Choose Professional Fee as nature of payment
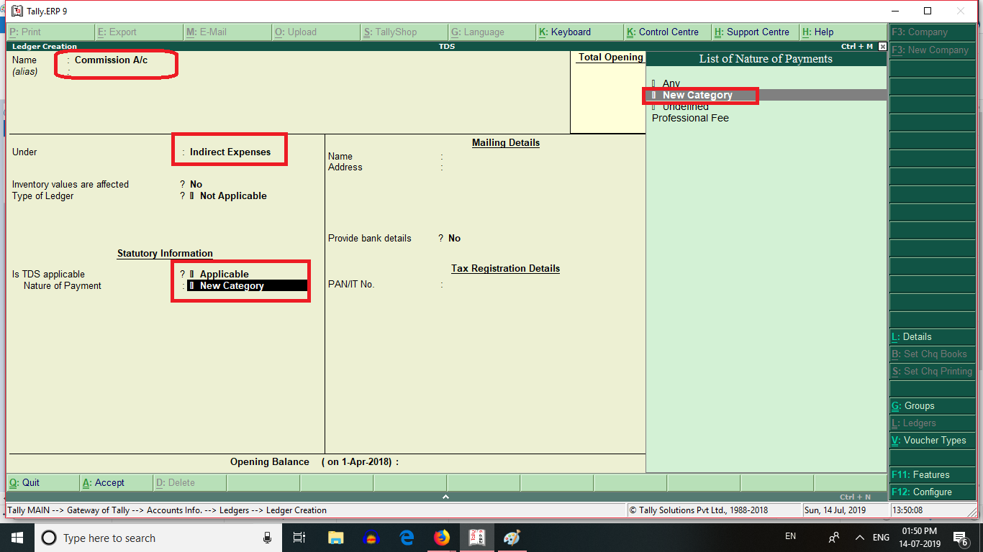Screen dimensions: 983x552 689,118
